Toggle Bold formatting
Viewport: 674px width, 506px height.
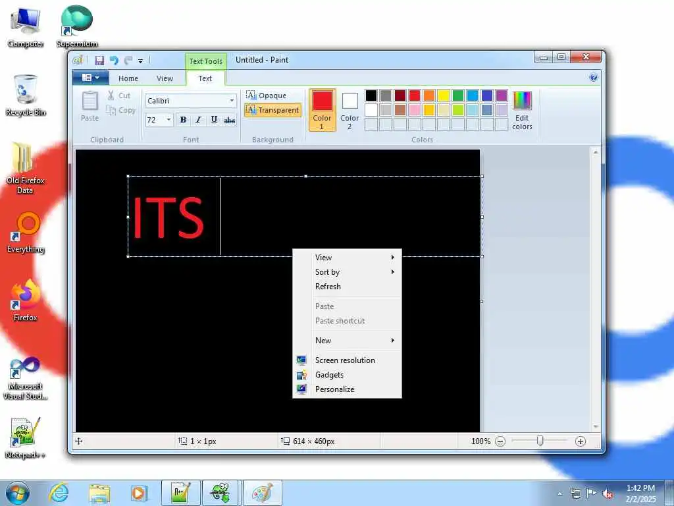183,120
